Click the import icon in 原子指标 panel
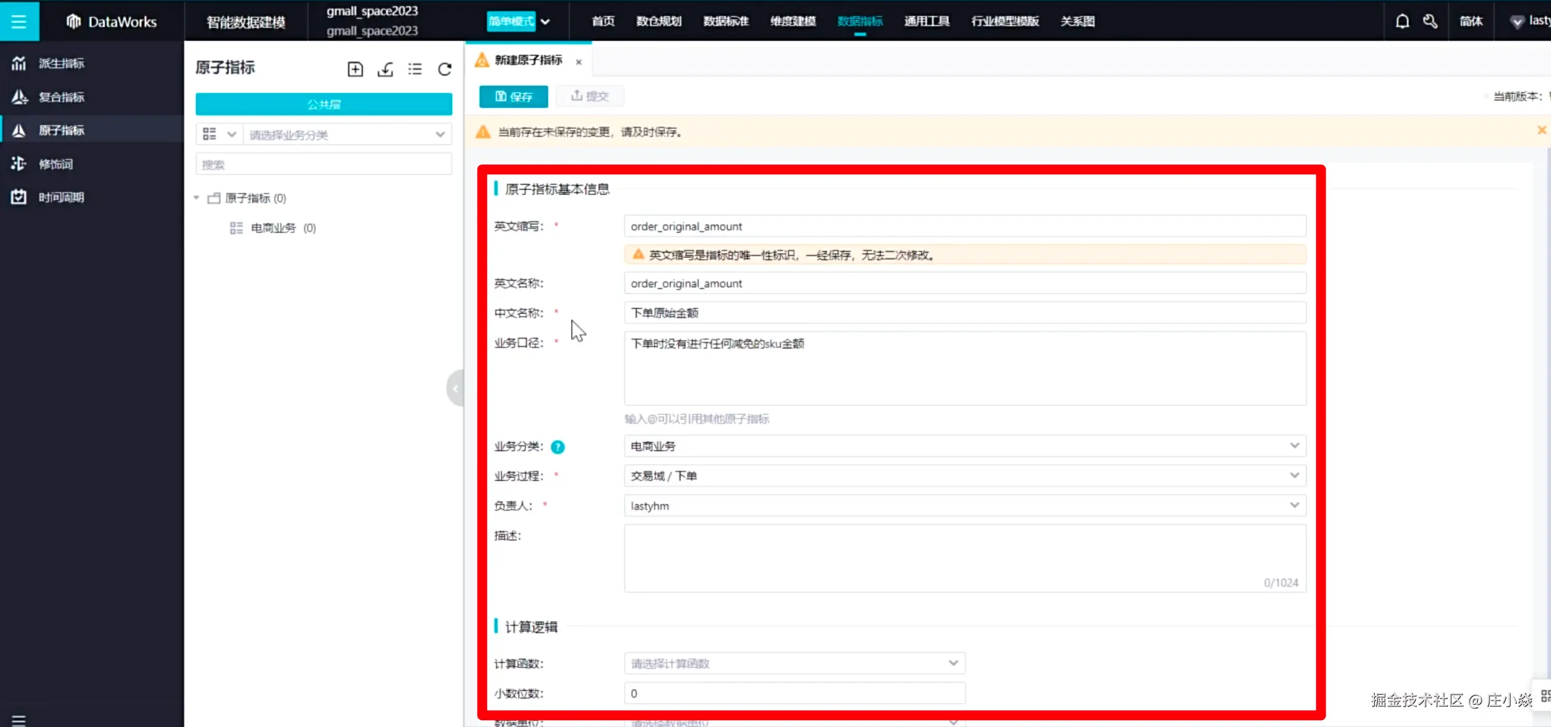Viewport: 1551px width, 727px height. coord(385,69)
